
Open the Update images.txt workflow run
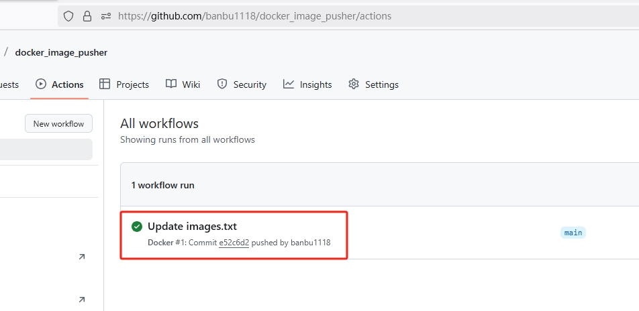click(192, 227)
